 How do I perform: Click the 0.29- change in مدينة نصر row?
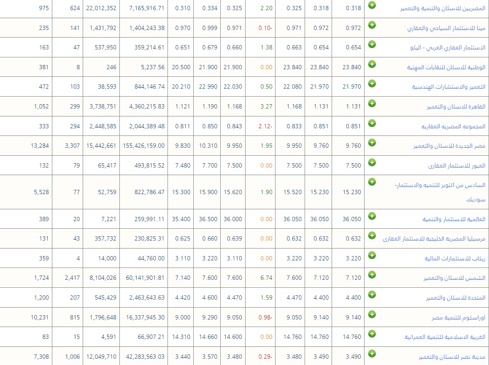pos(265,357)
